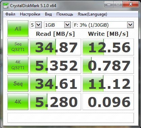
Task: Start the 4K Q32T1 benchmark
Action: pos(18,65)
